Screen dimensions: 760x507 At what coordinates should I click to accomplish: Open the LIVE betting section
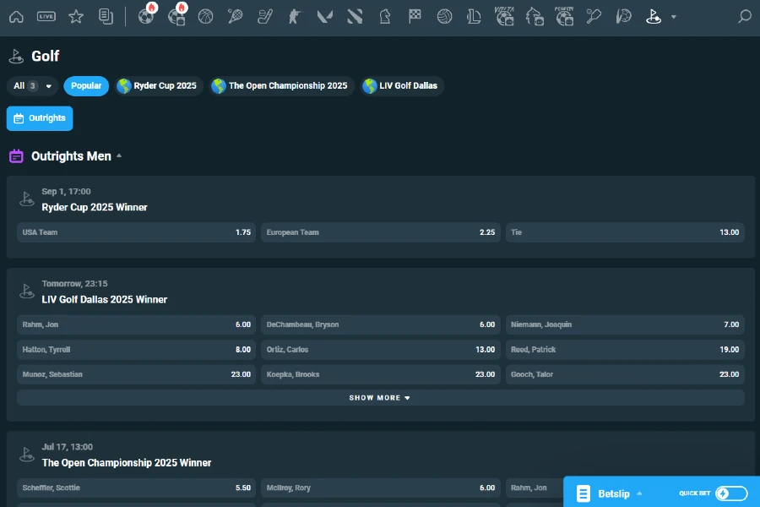(48, 15)
